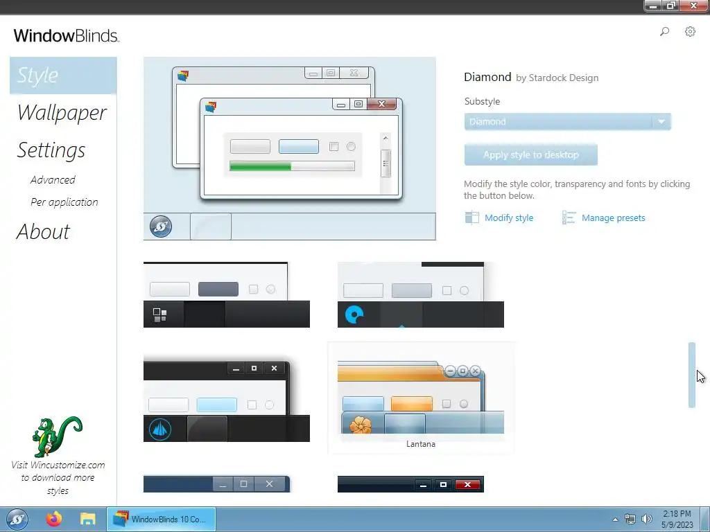Open the Substyle Diamond dropdown
The height and width of the screenshot is (532, 710).
tap(567, 122)
